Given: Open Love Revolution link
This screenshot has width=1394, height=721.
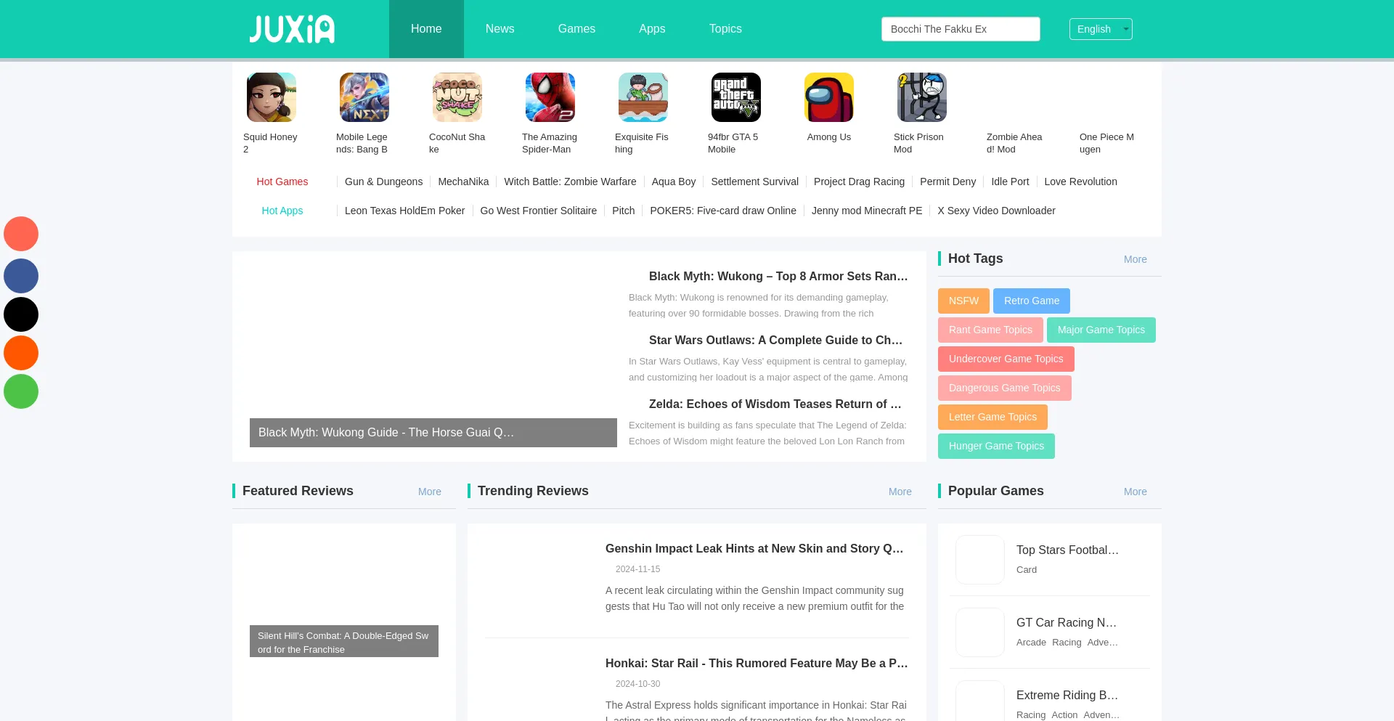Looking at the screenshot, I should 1080,182.
